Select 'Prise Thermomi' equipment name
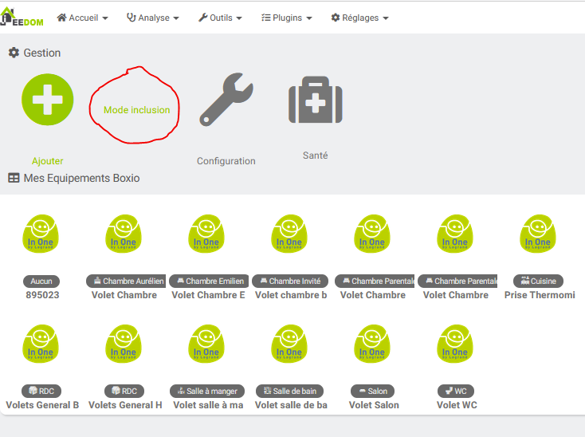585x437 pixels. 540,295
